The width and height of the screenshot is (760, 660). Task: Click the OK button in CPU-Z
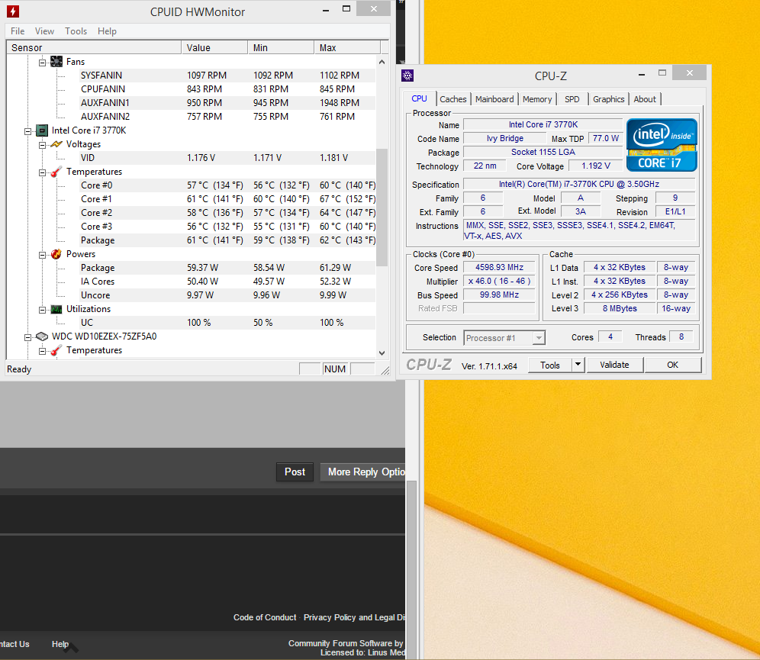click(673, 365)
